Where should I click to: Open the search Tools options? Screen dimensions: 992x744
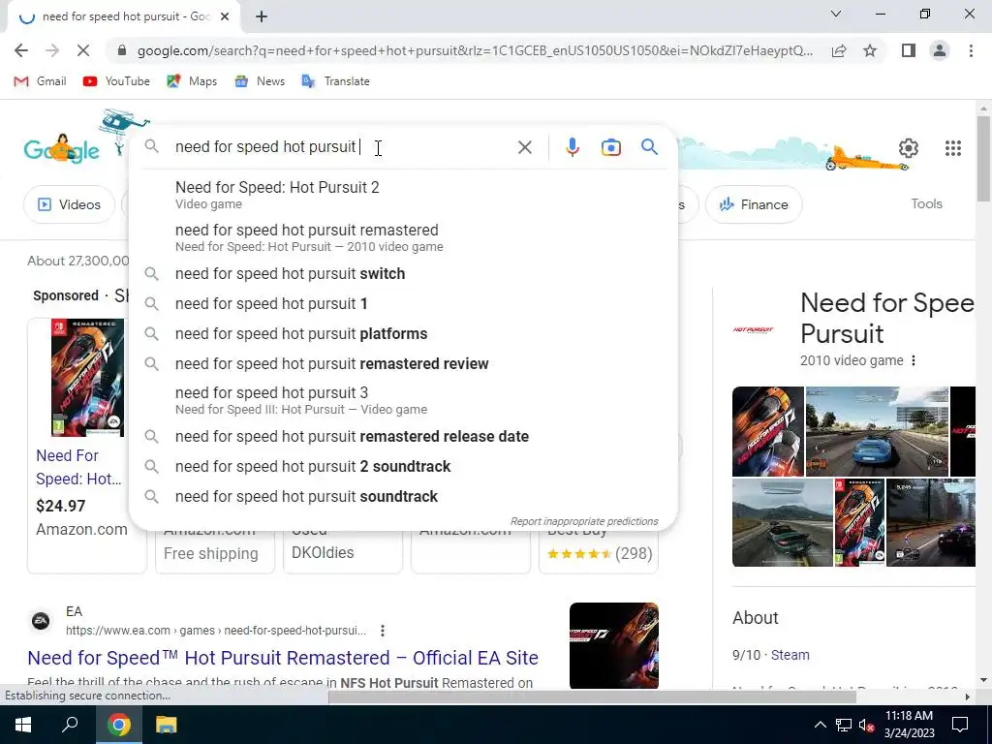[x=926, y=203]
